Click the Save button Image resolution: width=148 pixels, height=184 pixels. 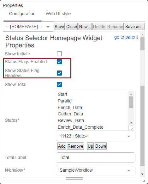coord(59,27)
